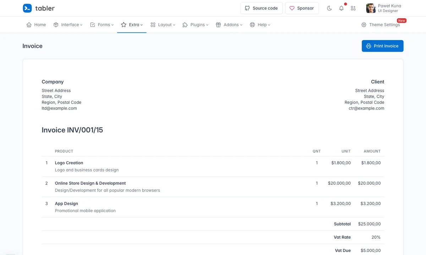Click the Vat Due amount $5.000,00
The width and height of the screenshot is (426, 255).
point(371,250)
